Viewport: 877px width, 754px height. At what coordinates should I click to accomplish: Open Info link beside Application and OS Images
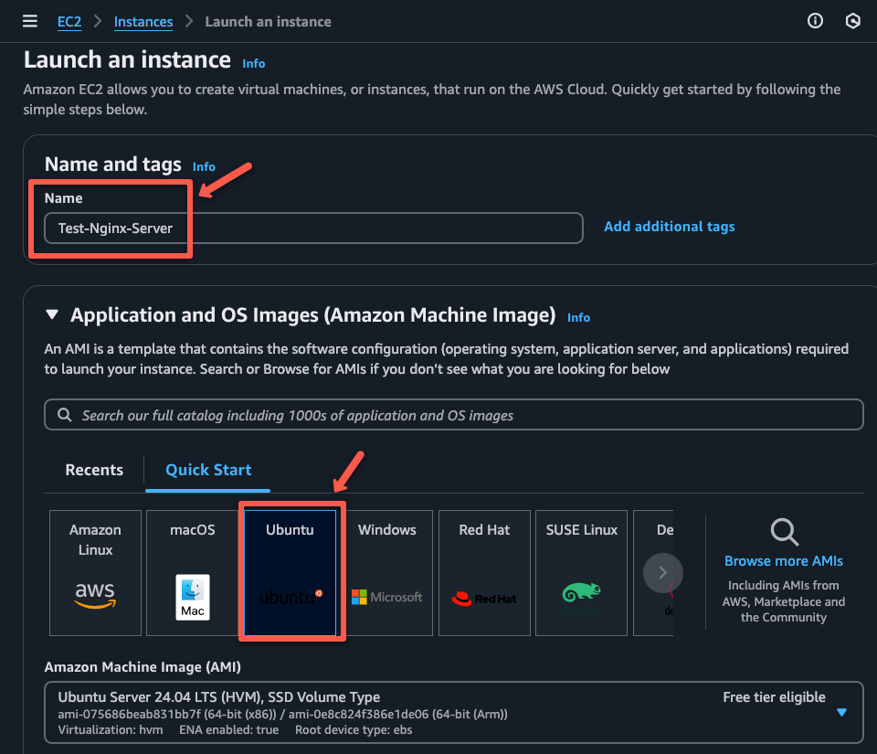tap(578, 318)
